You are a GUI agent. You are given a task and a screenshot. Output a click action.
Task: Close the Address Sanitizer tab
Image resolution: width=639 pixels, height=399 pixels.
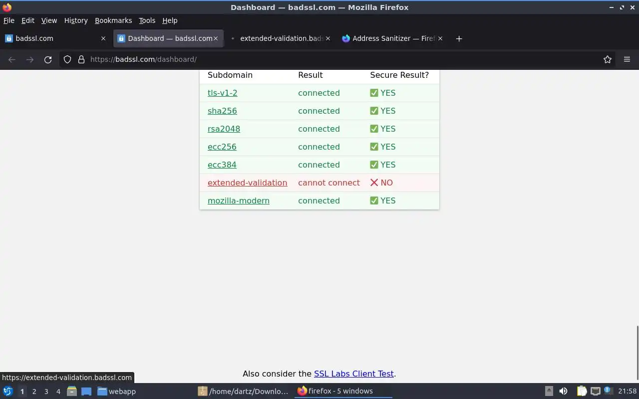(440, 38)
